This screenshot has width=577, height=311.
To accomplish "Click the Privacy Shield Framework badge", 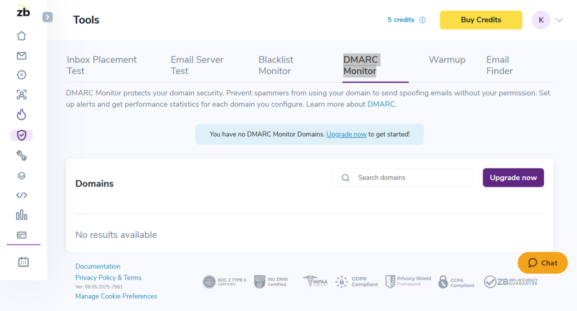I will pos(408,281).
